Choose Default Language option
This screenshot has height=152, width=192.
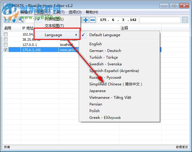119,35
